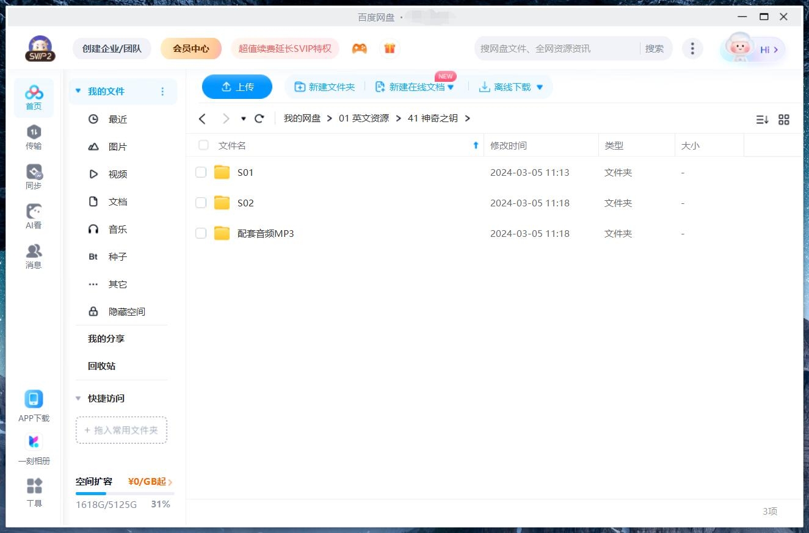Toggle the select-all checkbox in header
The image size is (809, 533).
203,145
